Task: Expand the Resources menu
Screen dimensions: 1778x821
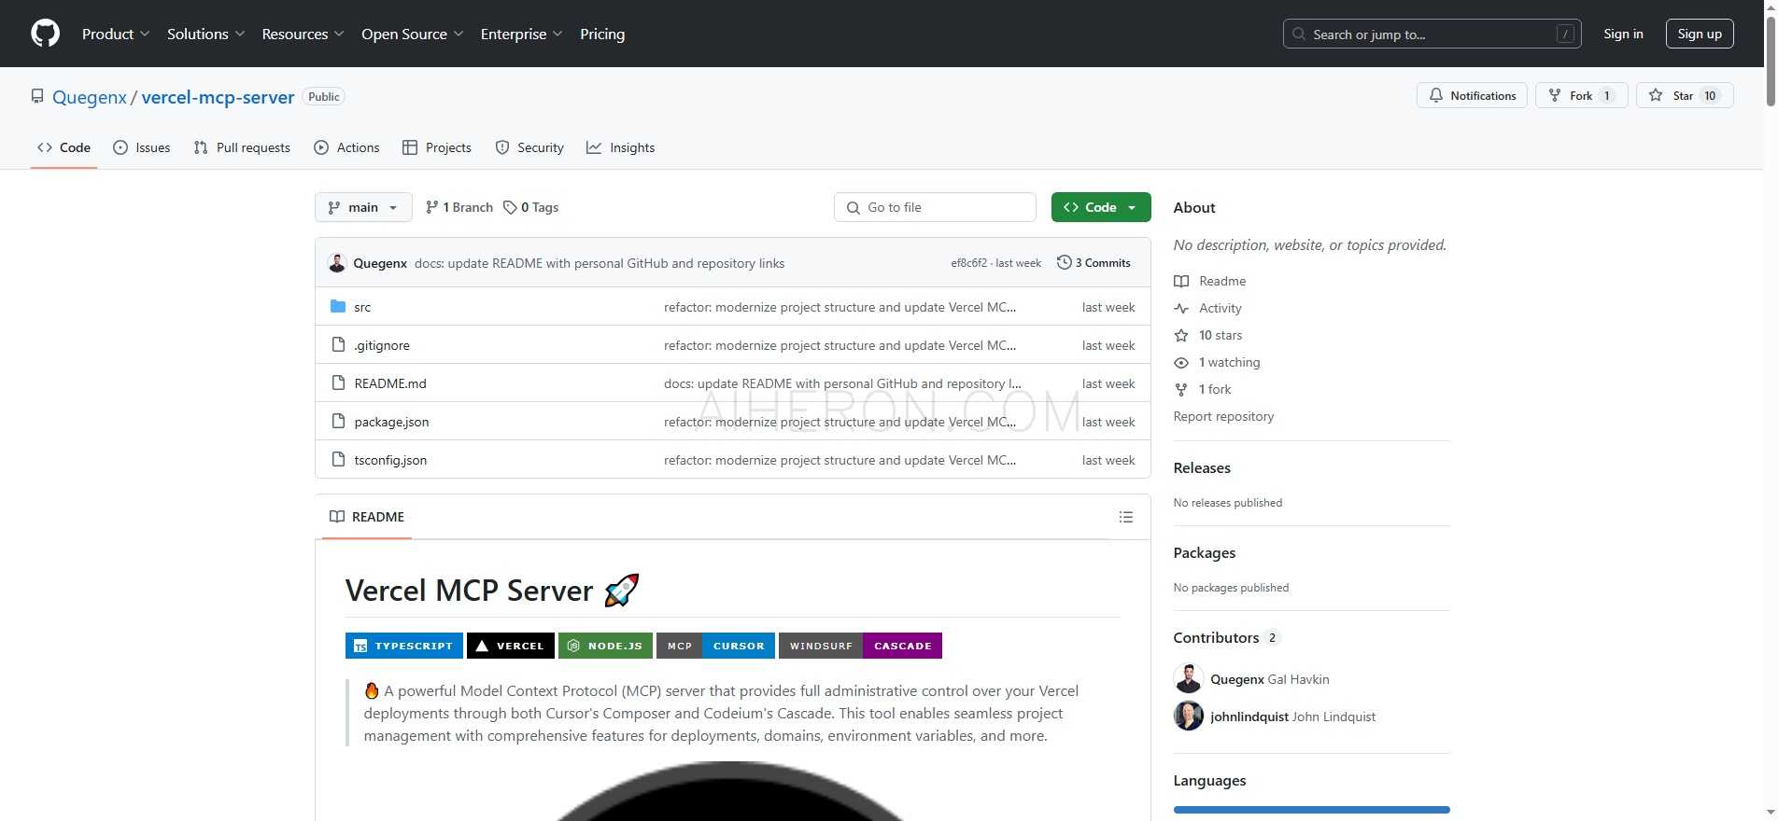Action: click(x=303, y=34)
